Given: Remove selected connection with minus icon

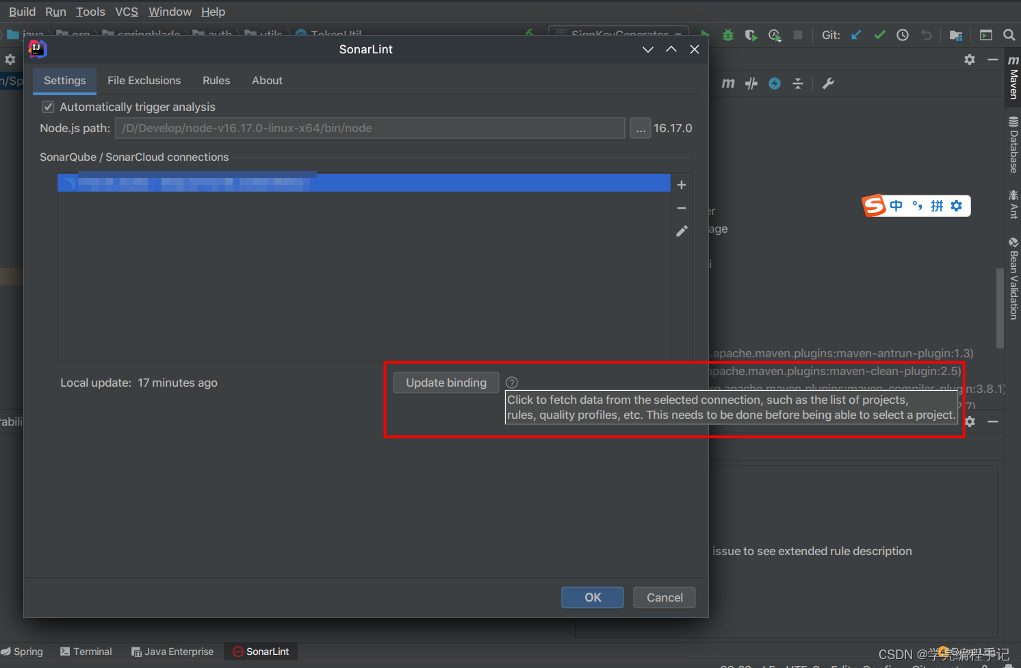Looking at the screenshot, I should (682, 208).
